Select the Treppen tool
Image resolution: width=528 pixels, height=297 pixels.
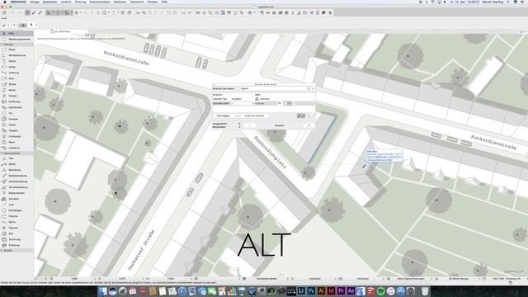click(16, 130)
